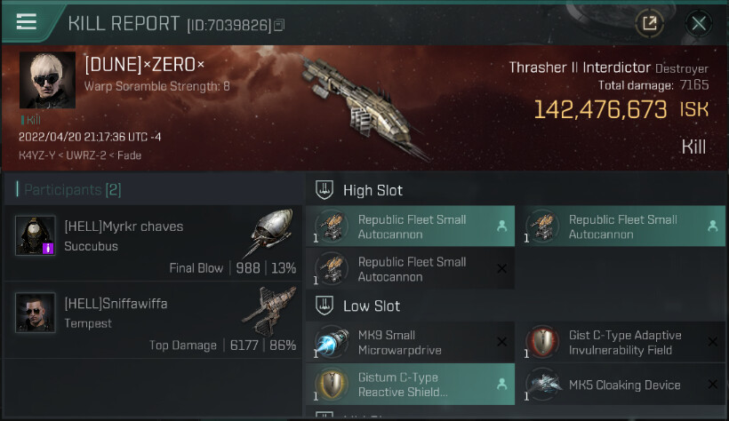729x421 pixels.
Task: Open the ×ZERO× pilot portrait
Action: pyautogui.click(x=47, y=79)
